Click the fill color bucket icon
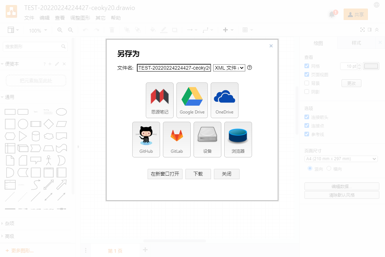This screenshot has width=385, height=257. tap(153, 30)
